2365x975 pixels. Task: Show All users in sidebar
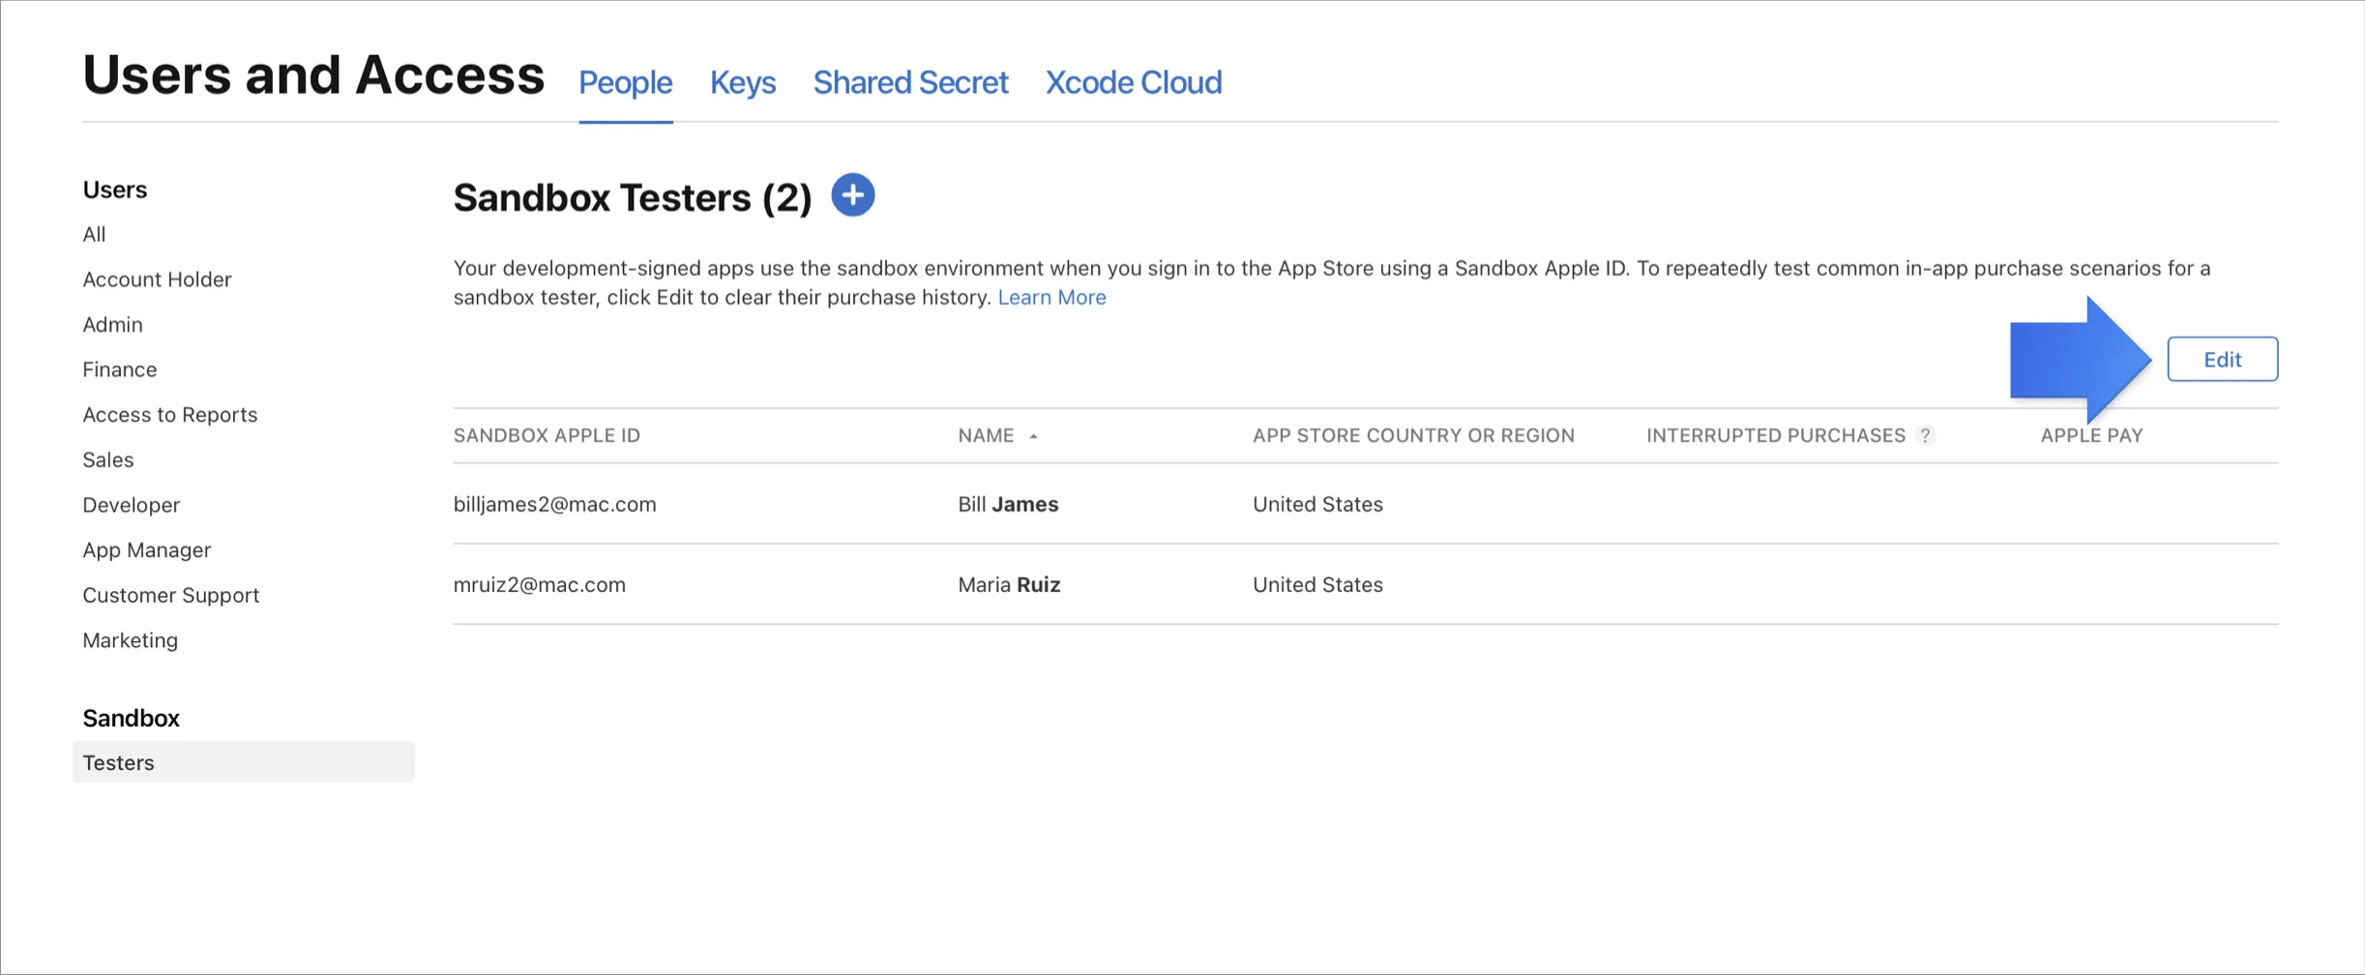(94, 235)
